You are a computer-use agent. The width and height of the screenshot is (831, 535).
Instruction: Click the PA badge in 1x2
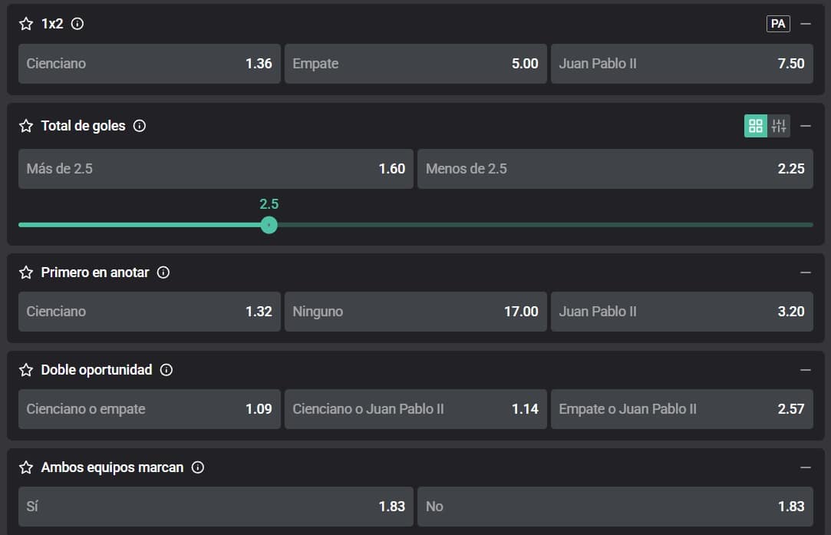pos(778,24)
